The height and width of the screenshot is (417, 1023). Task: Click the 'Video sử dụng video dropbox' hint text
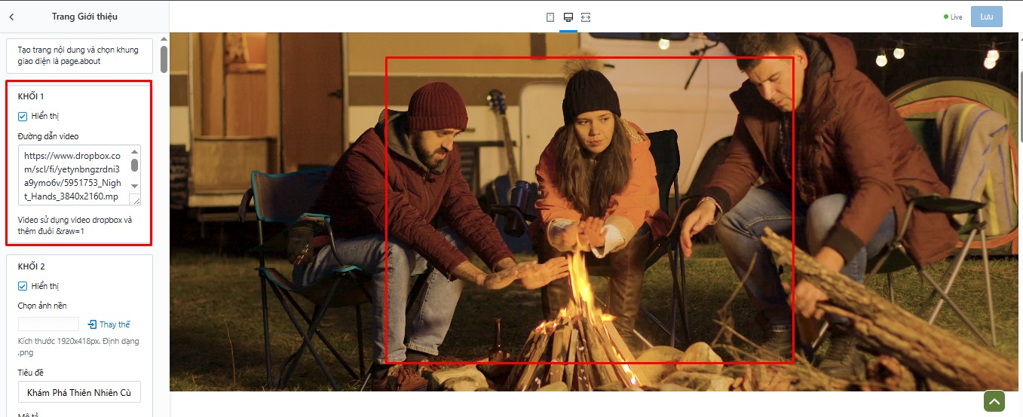click(75, 226)
